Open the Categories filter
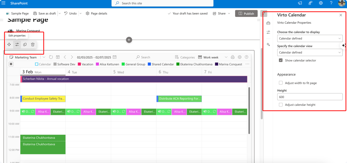 click(185, 57)
